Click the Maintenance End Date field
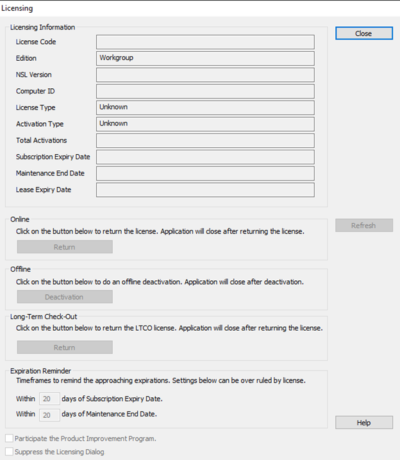Image resolution: width=400 pixels, height=460 pixels. click(205, 173)
